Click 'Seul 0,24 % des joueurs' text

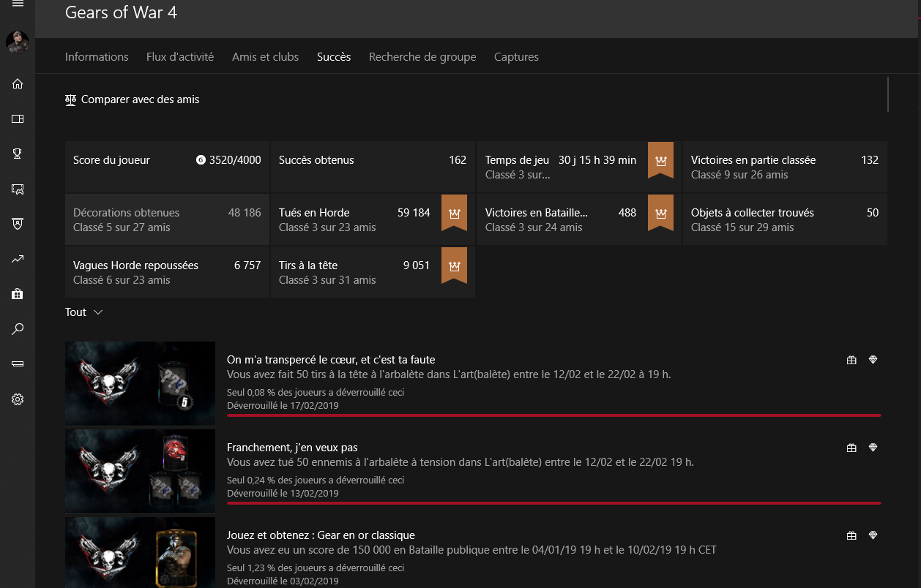pos(316,480)
